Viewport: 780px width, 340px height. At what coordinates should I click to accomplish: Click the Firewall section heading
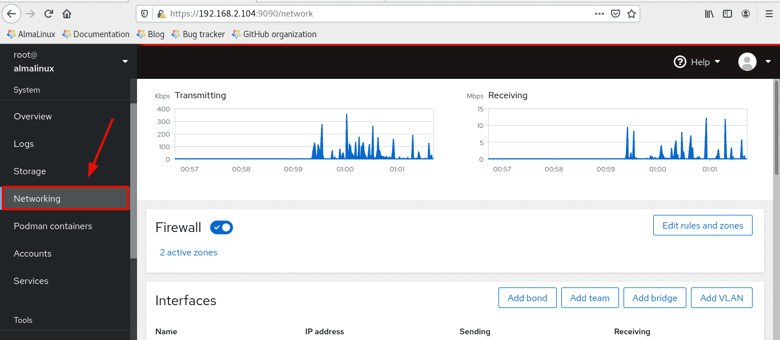(178, 227)
